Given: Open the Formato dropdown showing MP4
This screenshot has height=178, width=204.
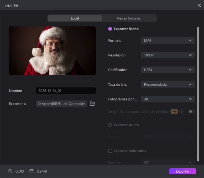Looking at the screenshot, I should coord(168,40).
